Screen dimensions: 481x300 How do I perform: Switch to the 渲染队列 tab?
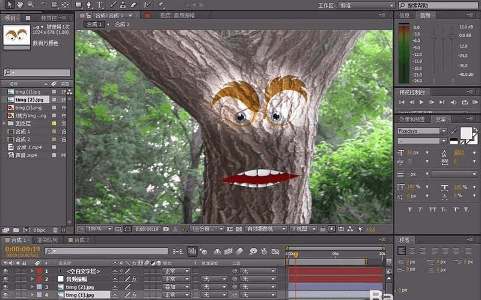coord(49,240)
